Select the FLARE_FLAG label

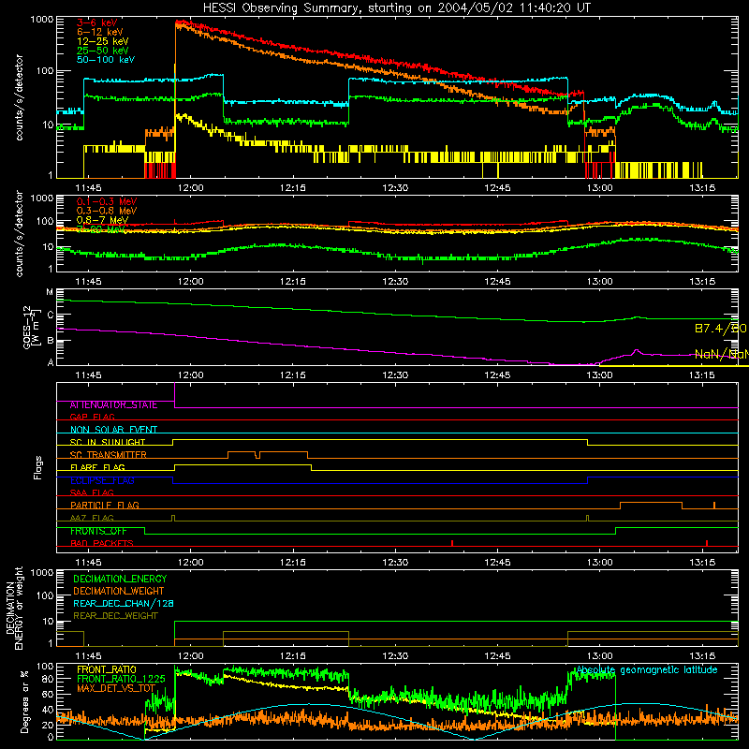pyautogui.click(x=97, y=467)
